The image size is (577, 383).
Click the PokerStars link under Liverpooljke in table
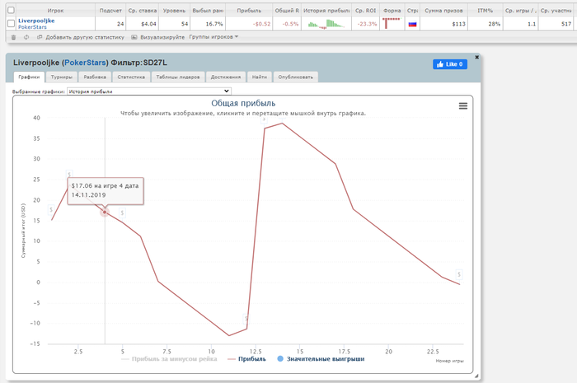pos(32,27)
